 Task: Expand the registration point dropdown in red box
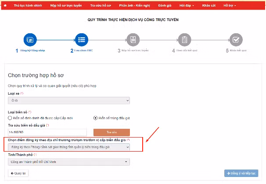click(69, 147)
